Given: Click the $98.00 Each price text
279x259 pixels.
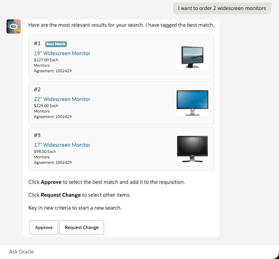Looking at the screenshot, I should 45,151.
